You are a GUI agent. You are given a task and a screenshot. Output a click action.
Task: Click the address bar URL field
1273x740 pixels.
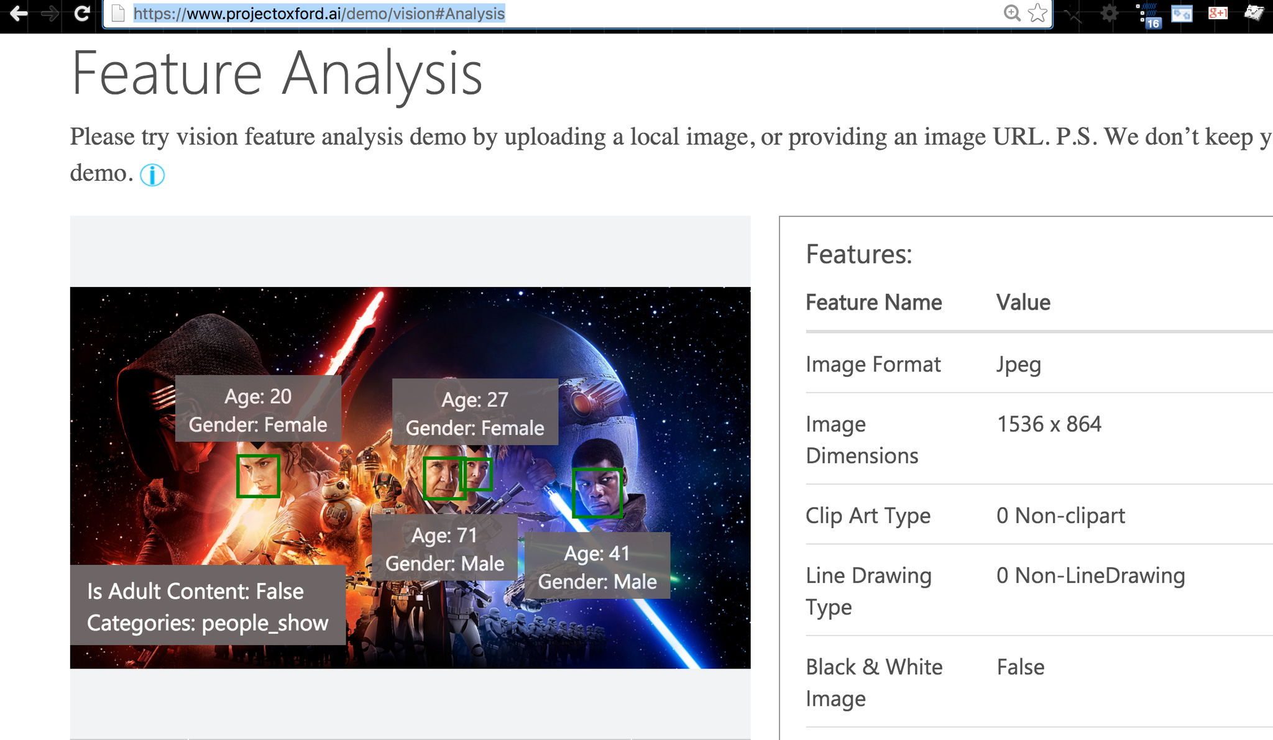(559, 14)
